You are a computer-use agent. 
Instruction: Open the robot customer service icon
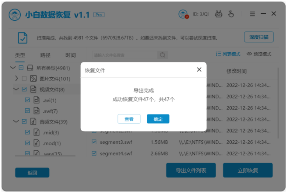[219, 14]
